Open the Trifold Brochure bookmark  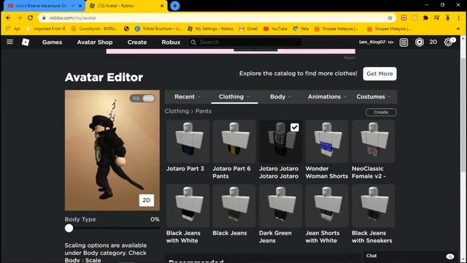coord(158,28)
